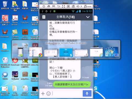Click the 7-Zip Portable desktop icon
132x99 pixels.
click(x=25, y=19)
